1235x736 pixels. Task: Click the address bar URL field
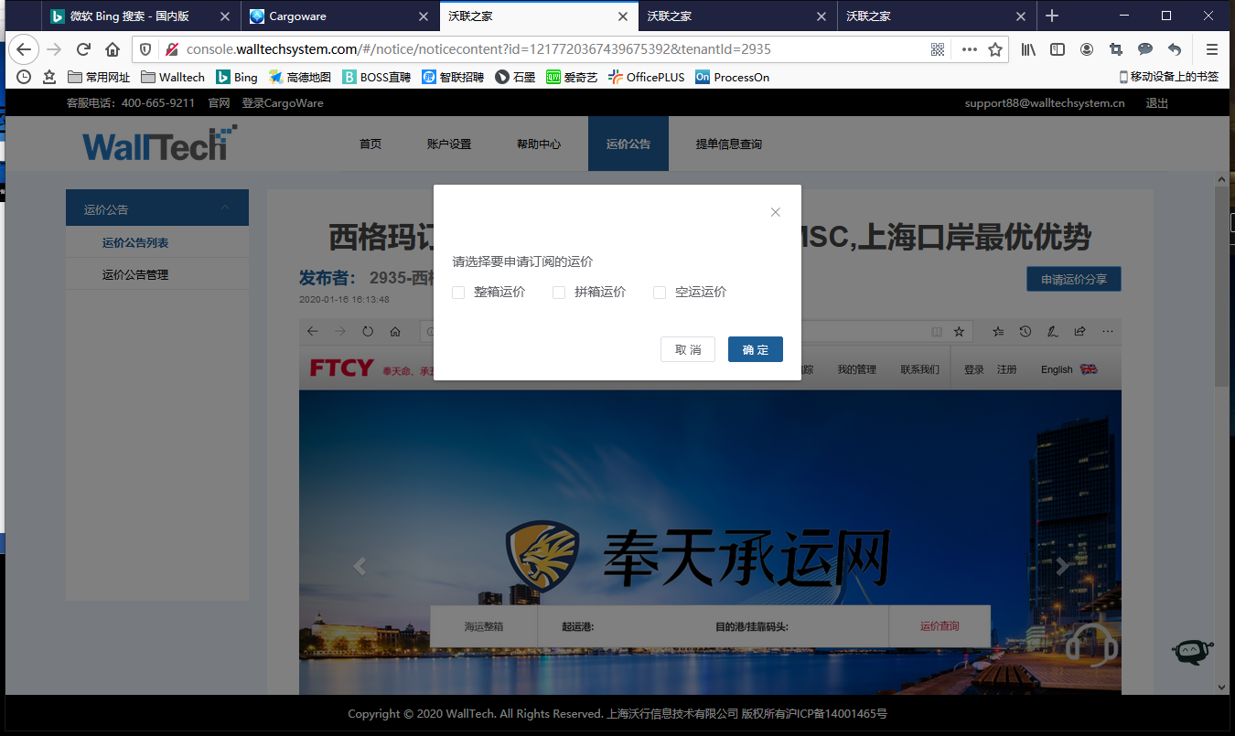tap(549, 49)
